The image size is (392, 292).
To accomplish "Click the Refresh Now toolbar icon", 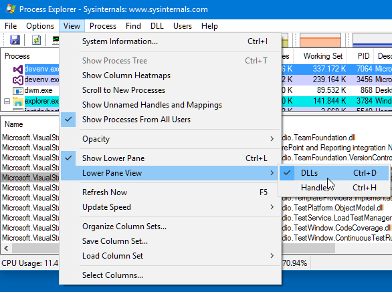I will tap(36, 40).
